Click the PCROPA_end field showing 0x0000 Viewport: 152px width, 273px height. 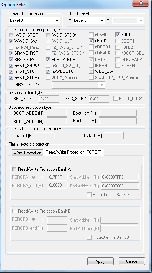click(x=58, y=185)
